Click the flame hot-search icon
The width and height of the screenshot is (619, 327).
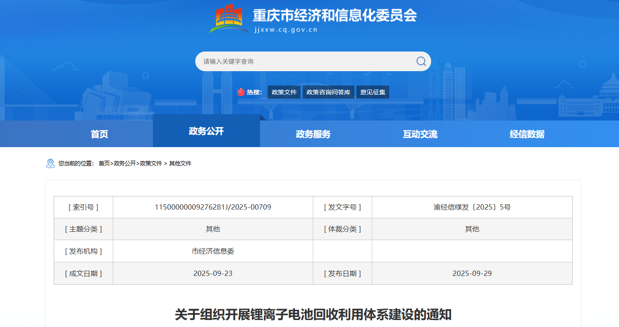click(241, 92)
